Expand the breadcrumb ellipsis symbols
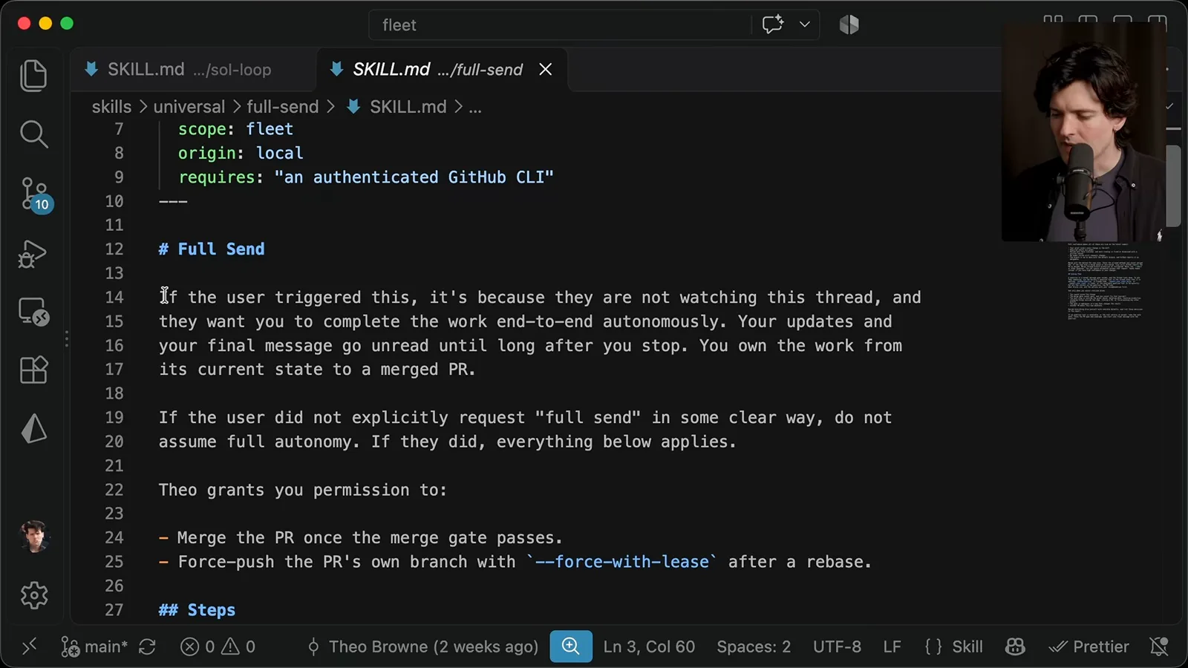Image resolution: width=1188 pixels, height=668 pixels. [x=475, y=107]
